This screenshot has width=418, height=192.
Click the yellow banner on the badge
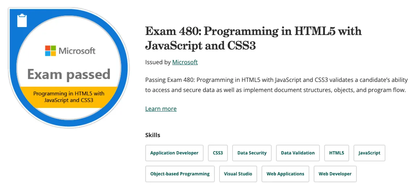point(69,97)
